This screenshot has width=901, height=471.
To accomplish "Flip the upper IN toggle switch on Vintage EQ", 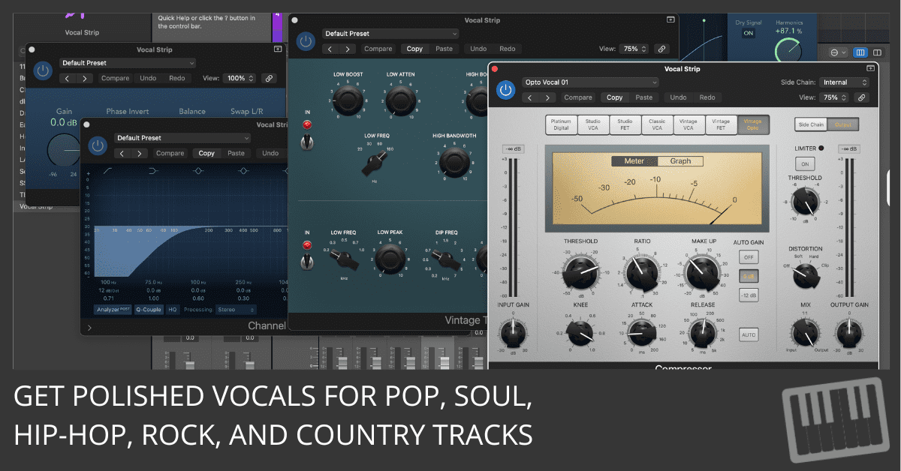I will (306, 141).
